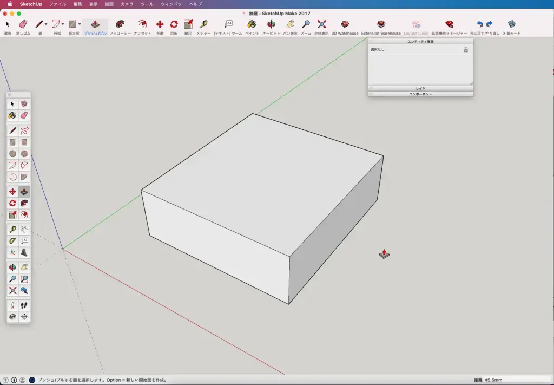
Task: Open the ファイル menu
Action: tap(57, 4)
